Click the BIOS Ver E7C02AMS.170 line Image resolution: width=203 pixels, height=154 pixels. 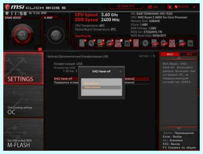(146, 32)
